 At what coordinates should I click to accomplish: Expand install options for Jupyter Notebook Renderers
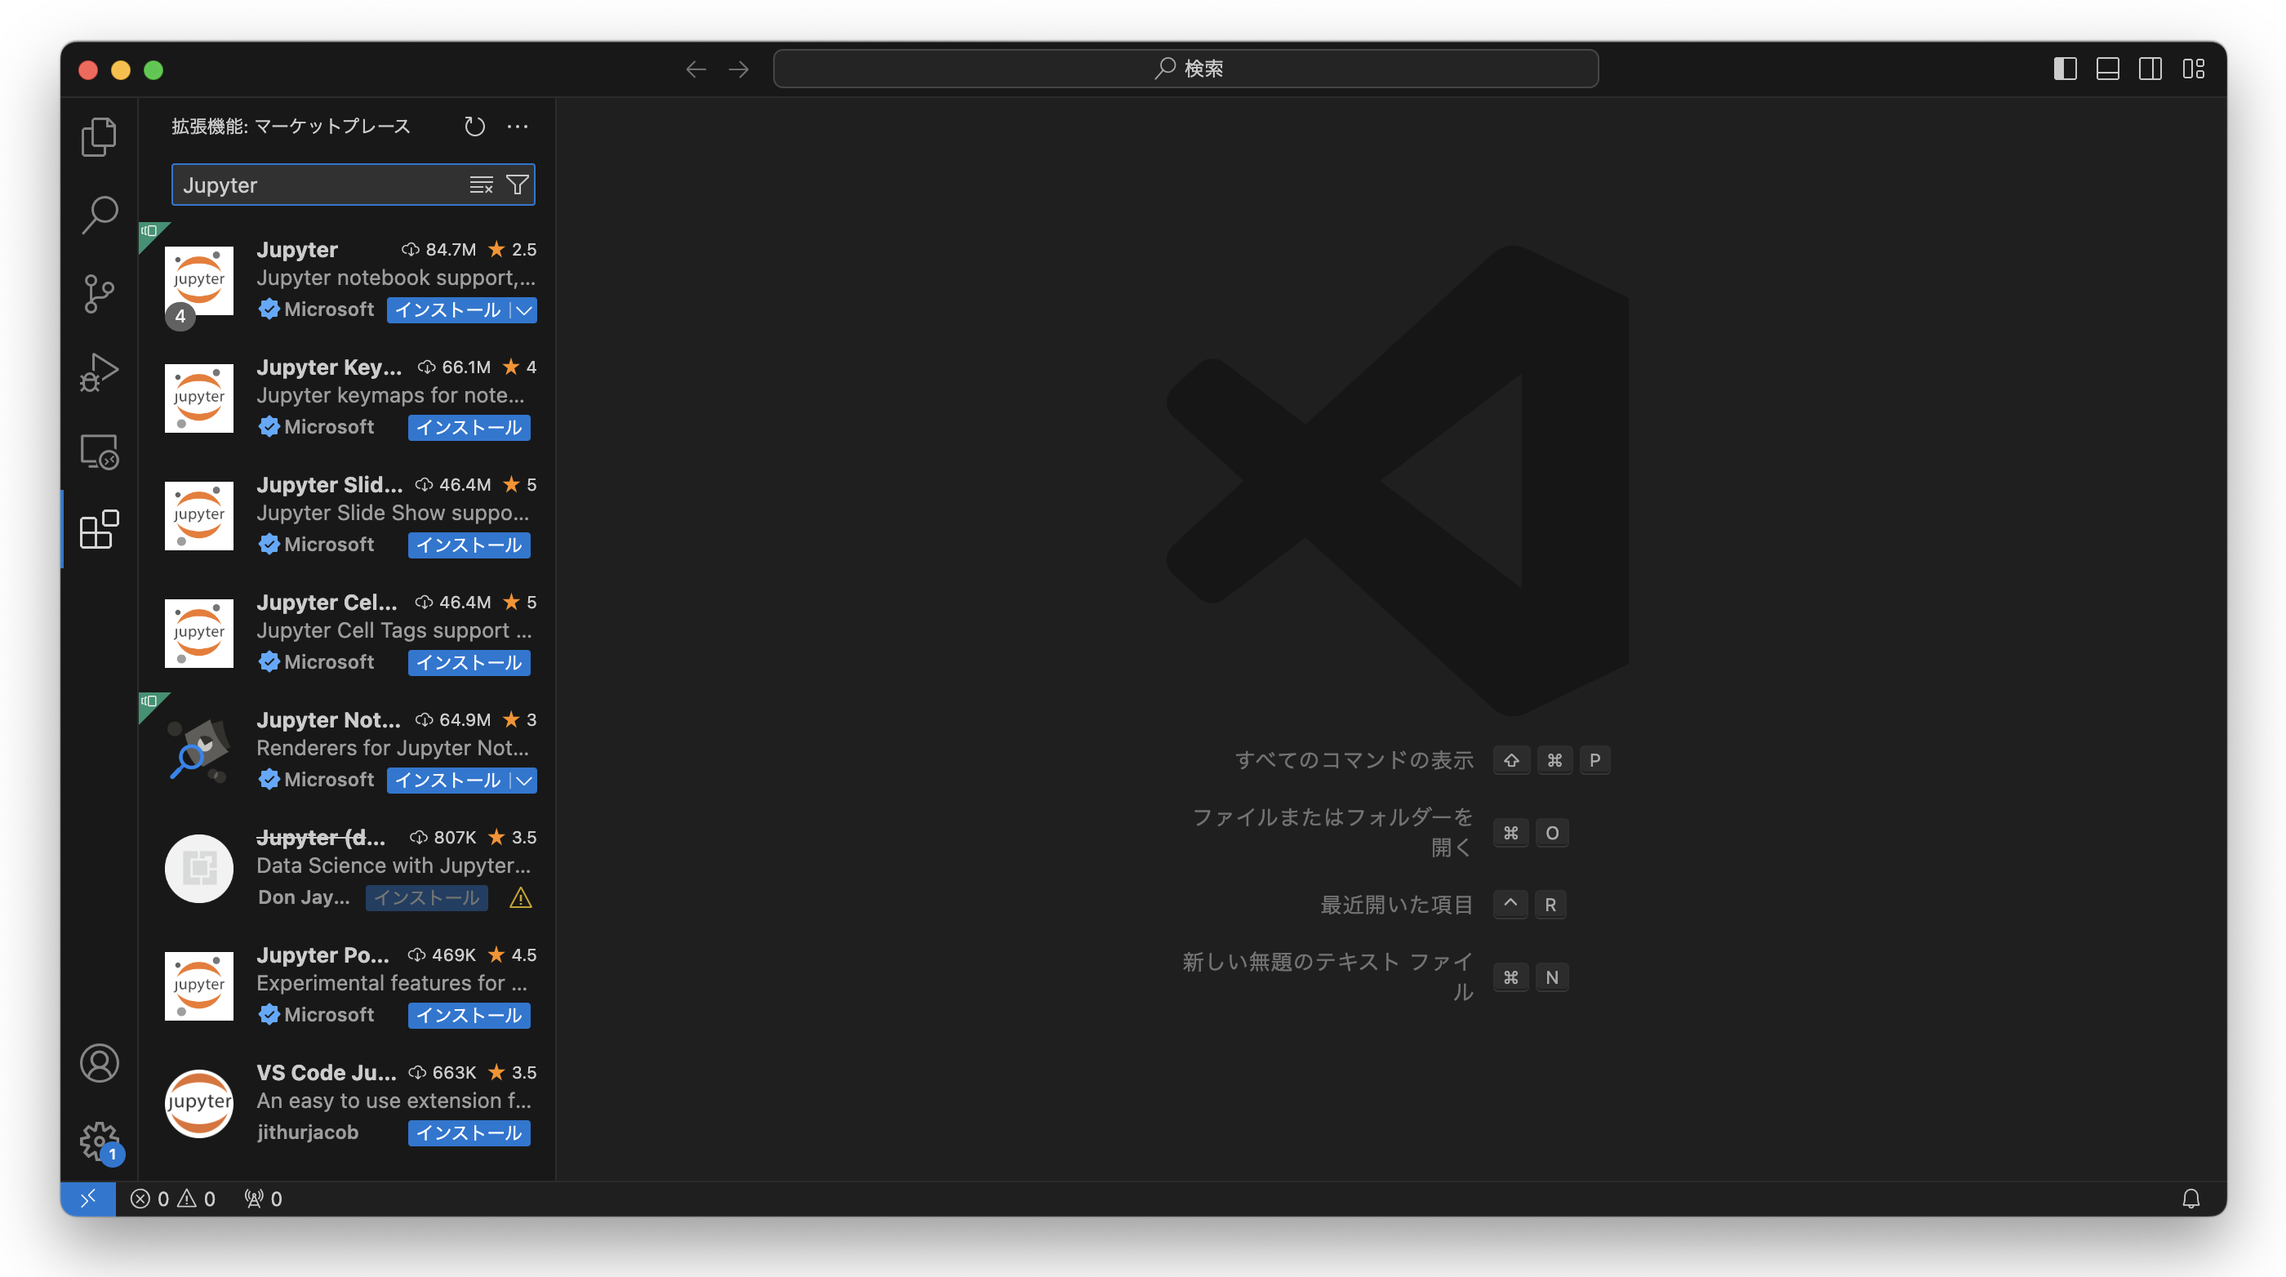coord(523,780)
